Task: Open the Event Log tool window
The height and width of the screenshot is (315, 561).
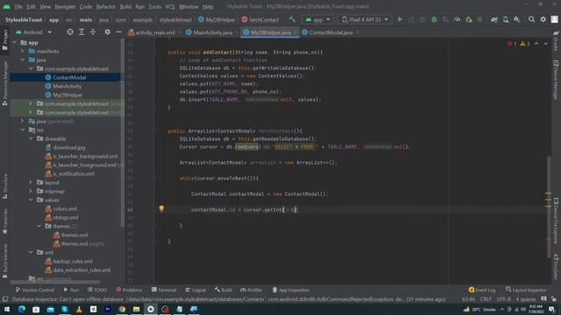Action: tap(482, 290)
